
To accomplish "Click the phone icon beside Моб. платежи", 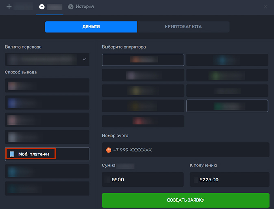I will click(x=12, y=154).
